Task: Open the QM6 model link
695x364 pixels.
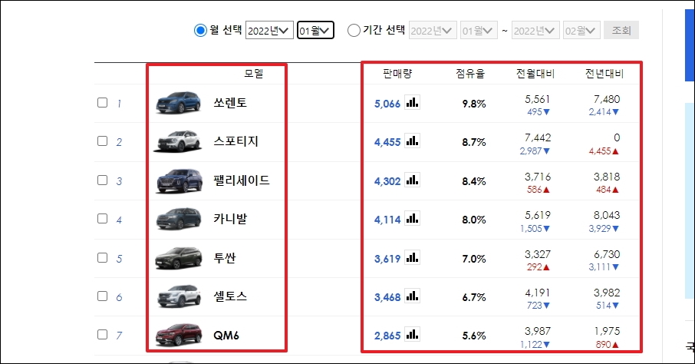Action: (226, 335)
